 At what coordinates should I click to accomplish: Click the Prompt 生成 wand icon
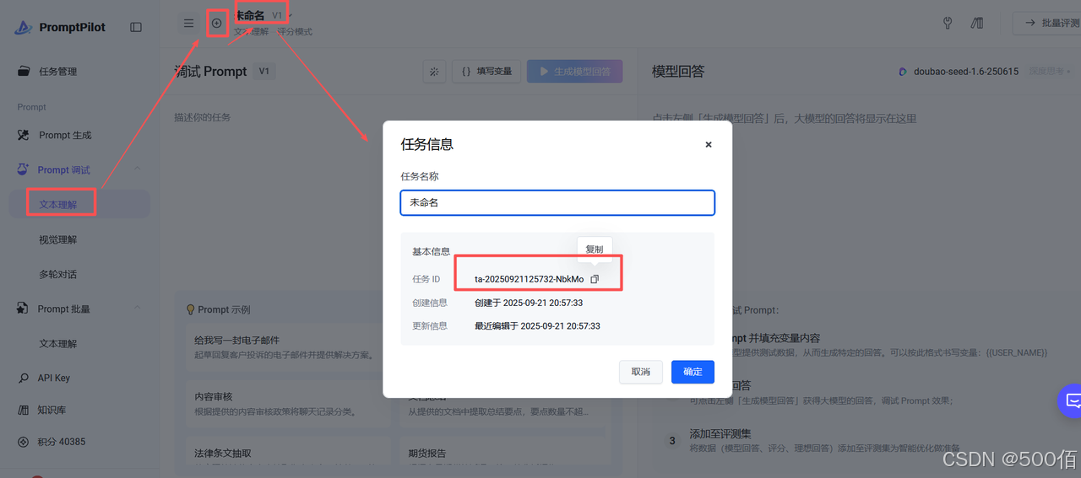24,135
